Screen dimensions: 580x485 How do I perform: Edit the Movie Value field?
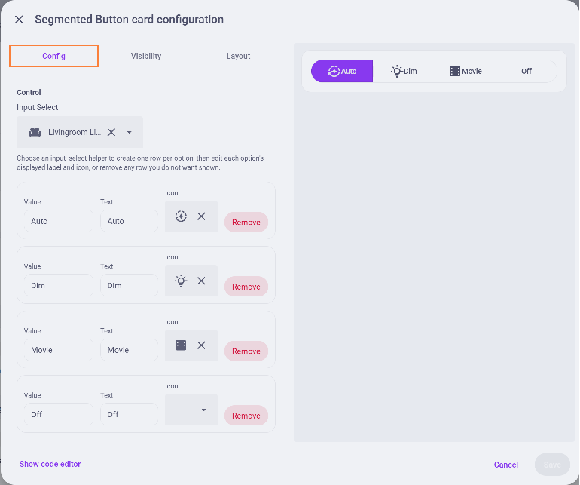59,350
